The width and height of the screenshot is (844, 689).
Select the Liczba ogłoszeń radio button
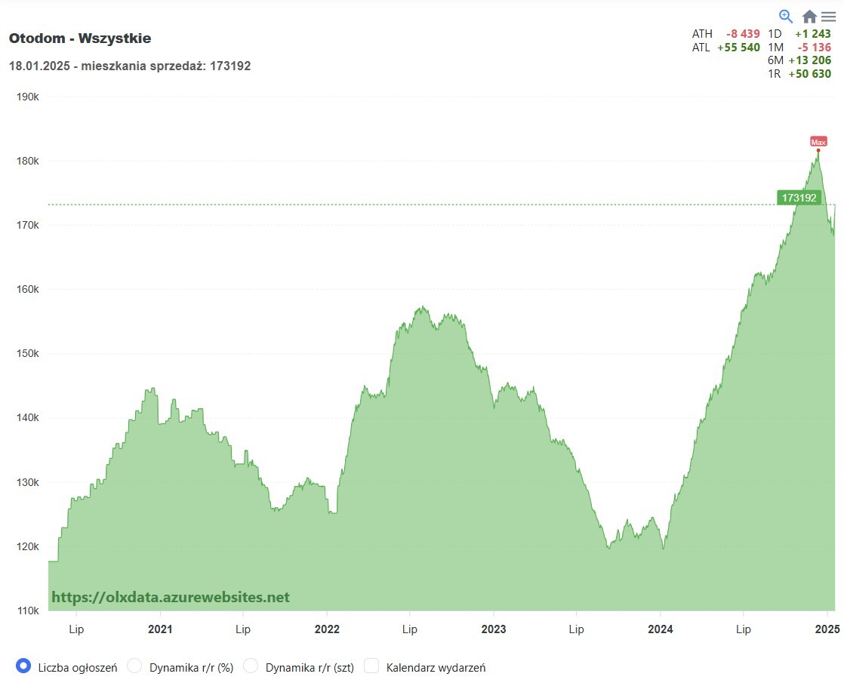(23, 666)
